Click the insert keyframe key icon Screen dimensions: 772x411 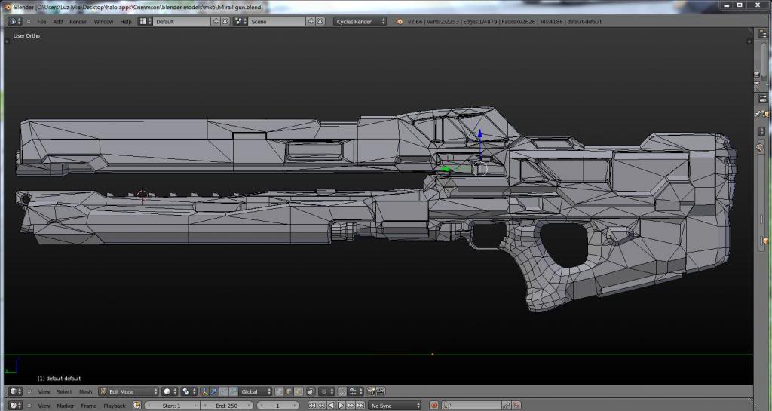pos(506,406)
